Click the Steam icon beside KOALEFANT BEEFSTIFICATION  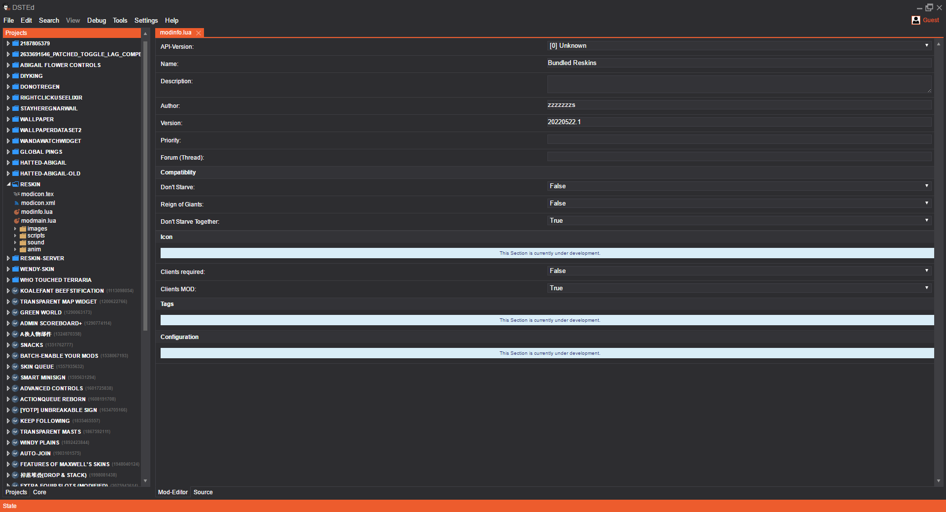[x=15, y=291]
